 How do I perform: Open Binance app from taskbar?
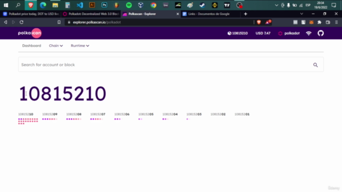[215, 5]
